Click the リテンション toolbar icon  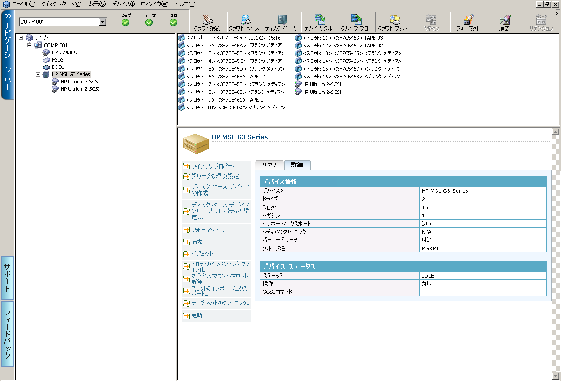[541, 19]
